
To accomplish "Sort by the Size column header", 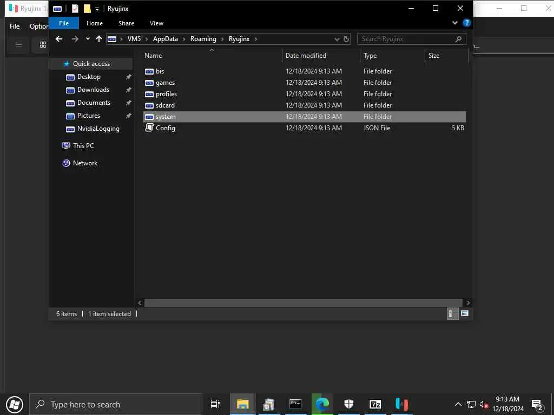I will (434, 56).
